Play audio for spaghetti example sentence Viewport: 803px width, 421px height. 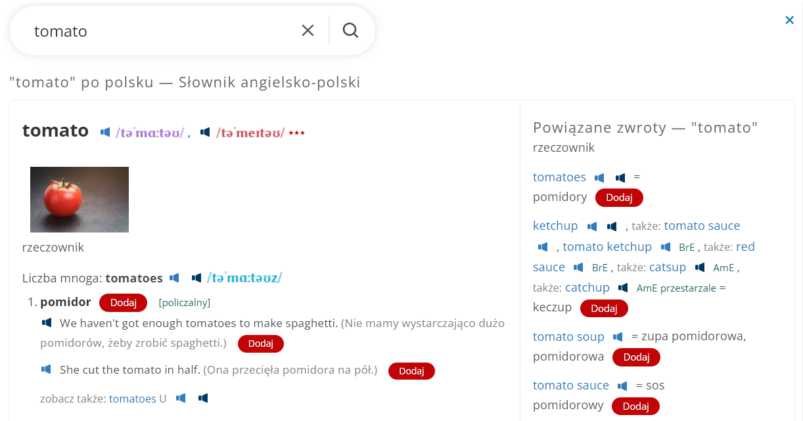coord(47,323)
